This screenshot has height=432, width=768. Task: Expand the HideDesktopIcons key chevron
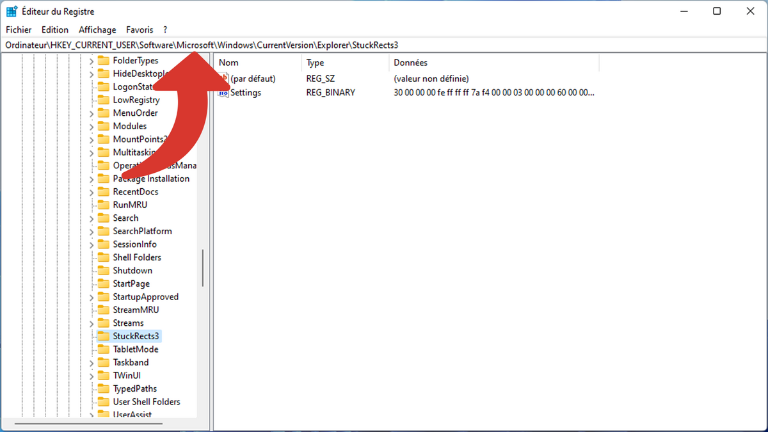point(91,74)
